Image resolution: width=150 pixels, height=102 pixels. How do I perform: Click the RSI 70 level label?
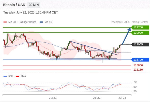pos(135,82)
